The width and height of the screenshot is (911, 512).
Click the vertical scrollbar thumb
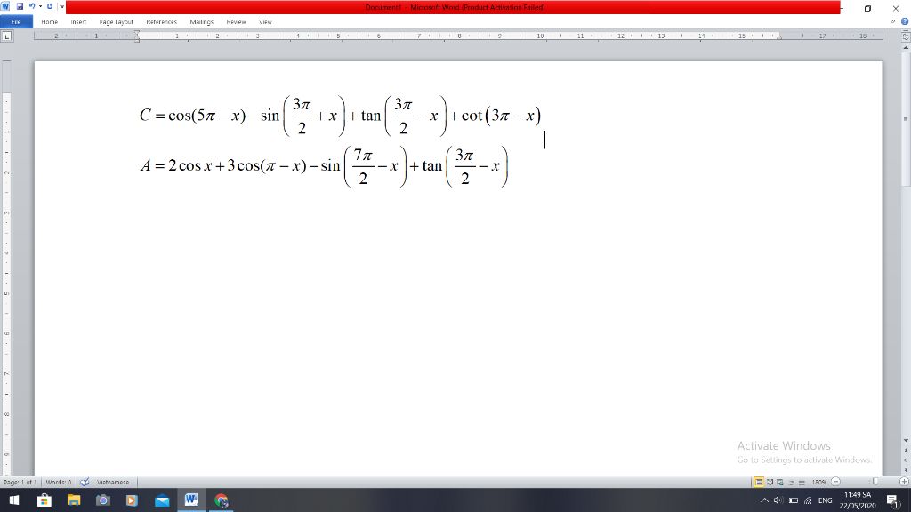[x=905, y=119]
